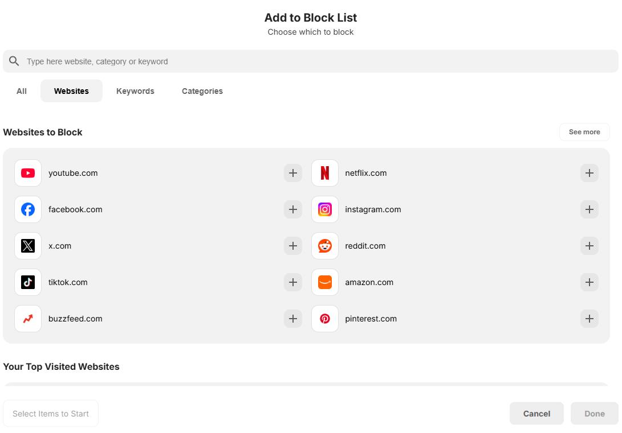This screenshot has height=433, width=622.
Task: Open the Categories tab
Action: point(202,91)
